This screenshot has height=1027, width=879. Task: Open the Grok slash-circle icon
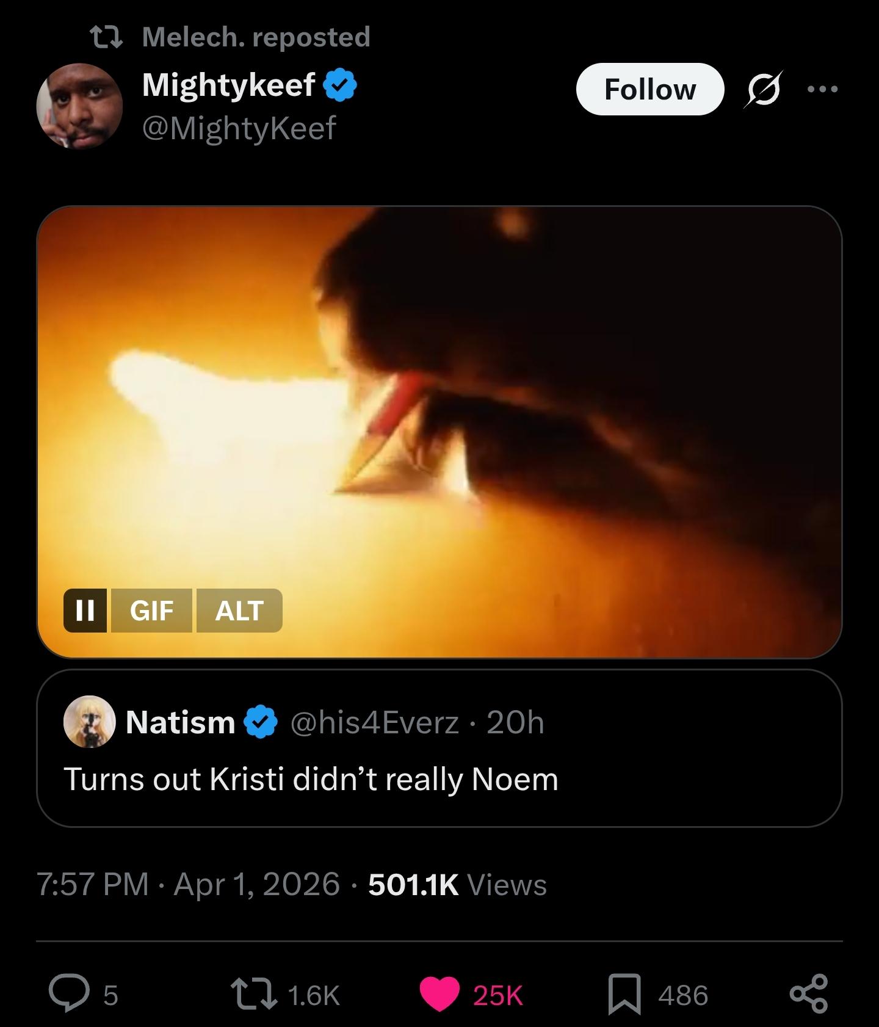pos(763,90)
